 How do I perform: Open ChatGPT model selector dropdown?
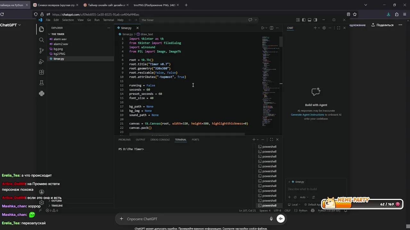point(10,25)
